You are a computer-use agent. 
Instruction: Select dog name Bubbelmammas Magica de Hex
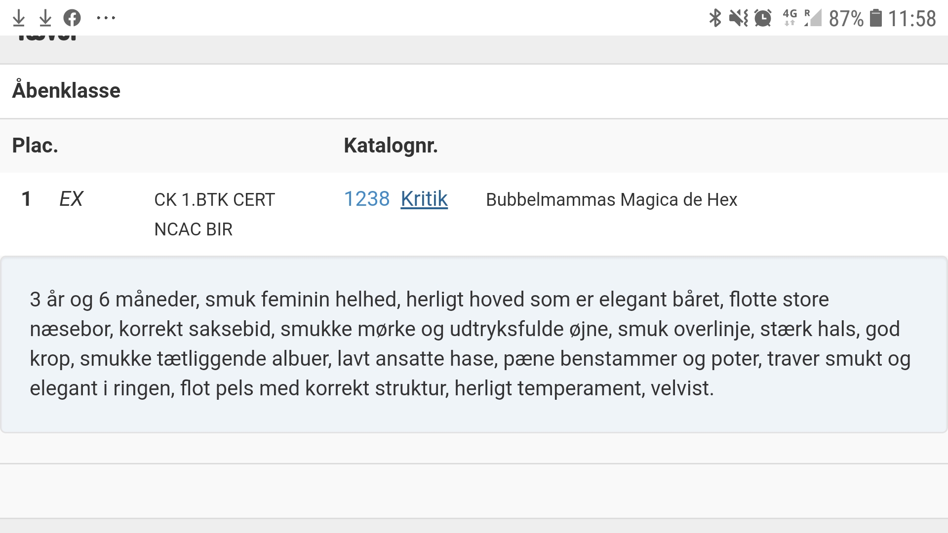tap(611, 200)
